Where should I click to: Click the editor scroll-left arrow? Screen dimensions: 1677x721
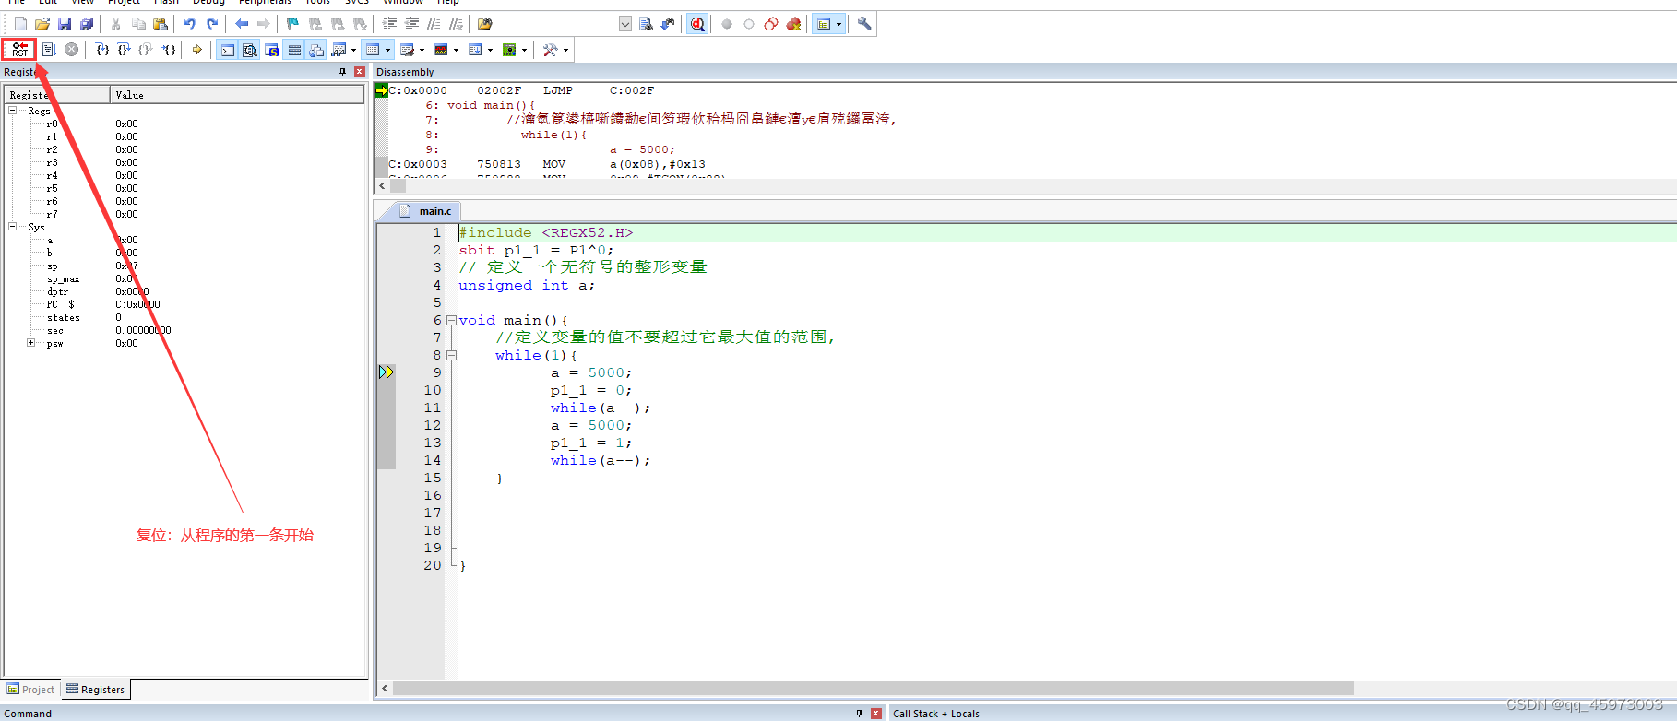(x=385, y=689)
